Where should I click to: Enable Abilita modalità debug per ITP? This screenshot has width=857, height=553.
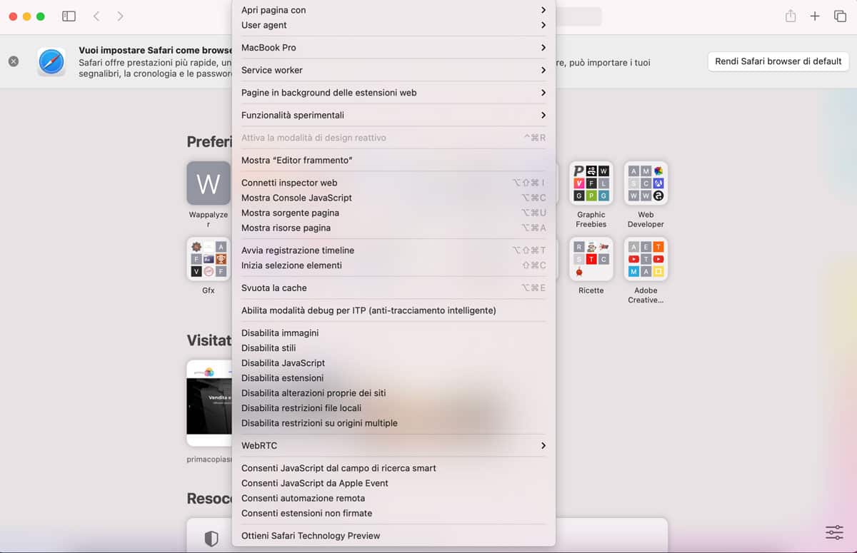pyautogui.click(x=394, y=310)
